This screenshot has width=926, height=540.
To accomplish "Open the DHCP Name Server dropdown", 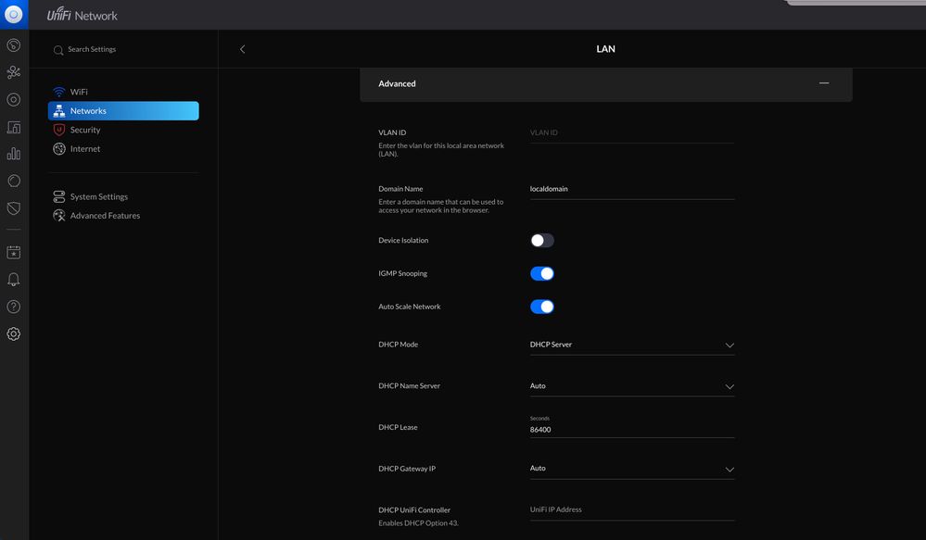I will 729,386.
